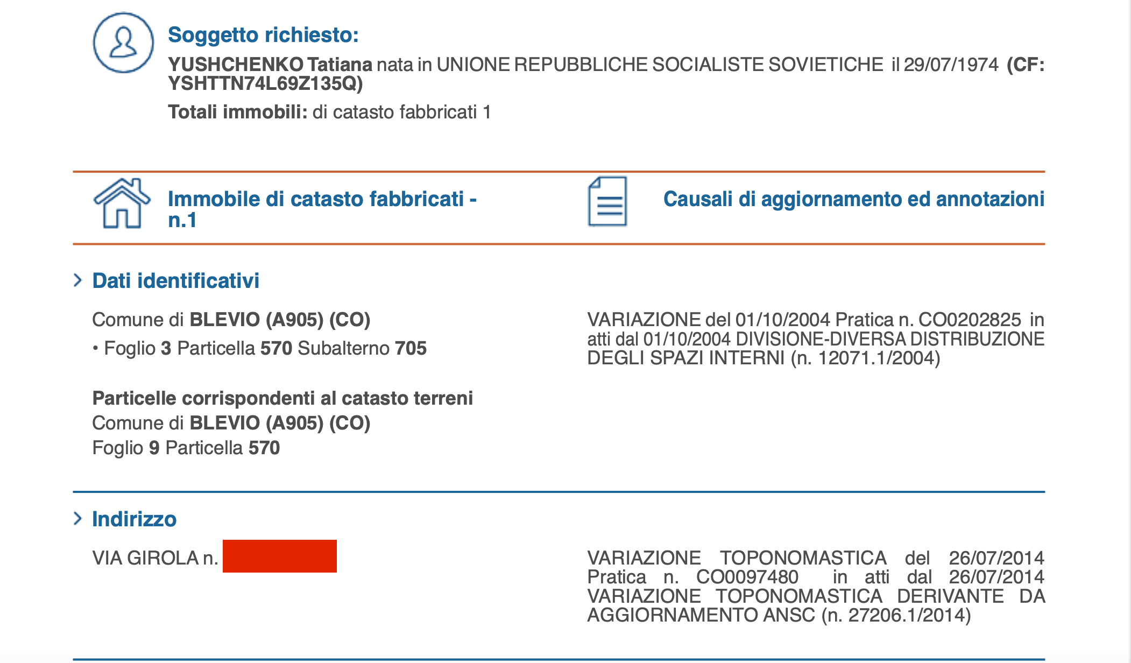
Task: Click the document icon beside Causali heading
Action: 607,201
